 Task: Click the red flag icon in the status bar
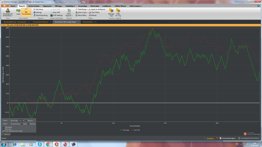click(x=217, y=138)
